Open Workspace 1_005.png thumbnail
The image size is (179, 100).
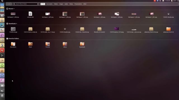82,14
